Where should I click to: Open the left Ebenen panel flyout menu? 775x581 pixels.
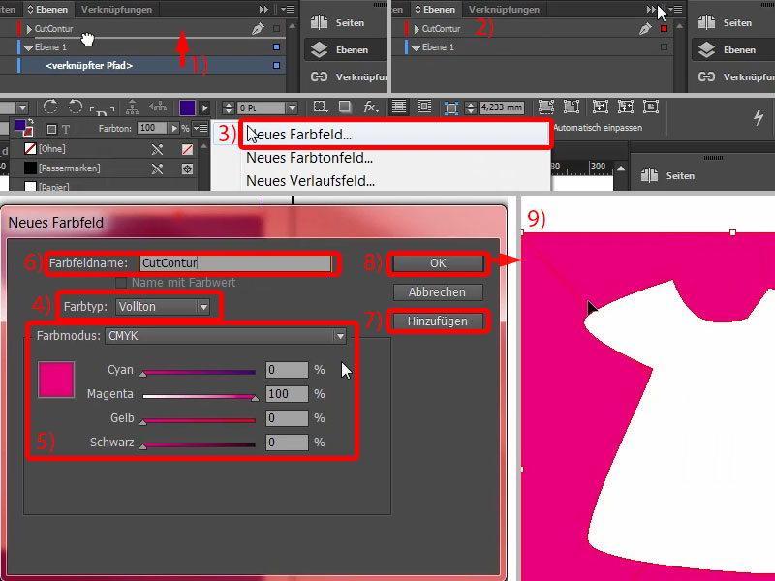288,9
